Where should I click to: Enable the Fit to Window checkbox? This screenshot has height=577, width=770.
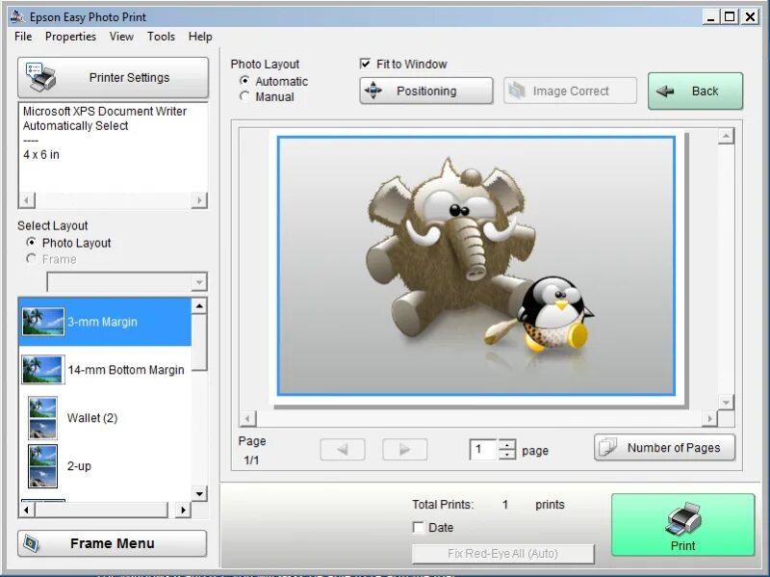pos(365,64)
